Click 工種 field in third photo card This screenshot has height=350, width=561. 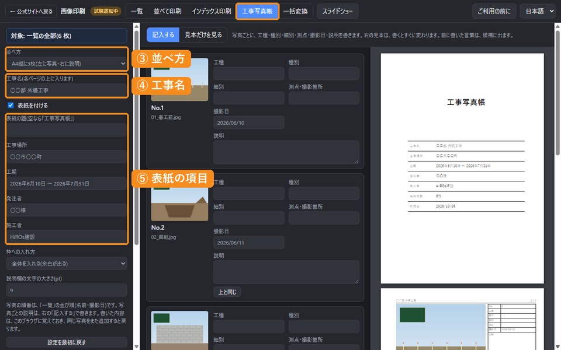[x=249, y=327]
